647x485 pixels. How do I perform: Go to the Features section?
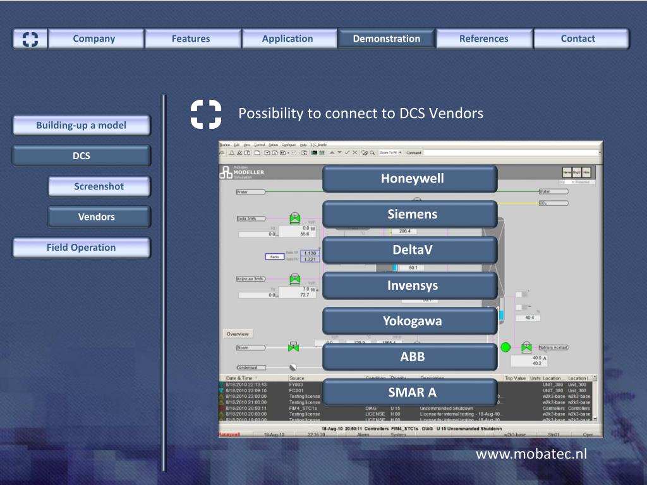pyautogui.click(x=193, y=39)
